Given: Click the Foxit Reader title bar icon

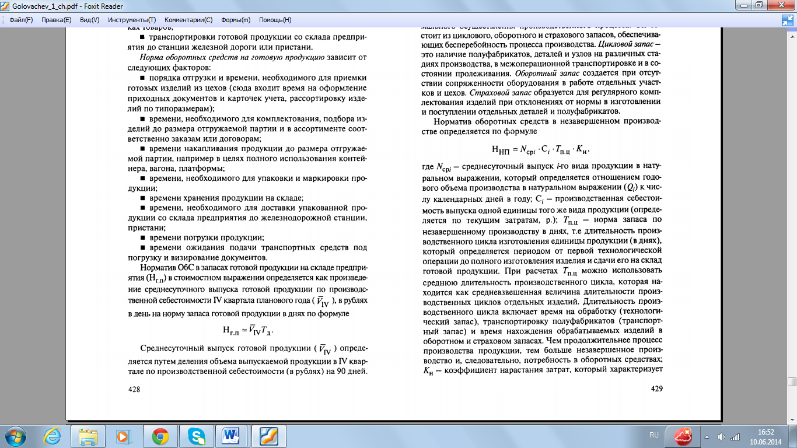Looking at the screenshot, I should (x=6, y=5).
